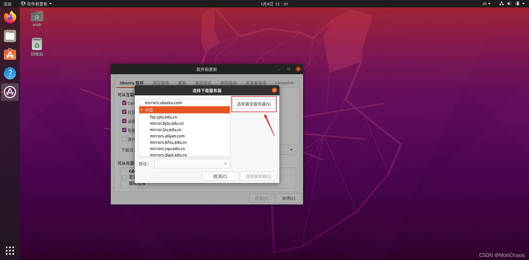Switch to 身份验证 tab
This screenshot has width=529, height=260.
203,83
